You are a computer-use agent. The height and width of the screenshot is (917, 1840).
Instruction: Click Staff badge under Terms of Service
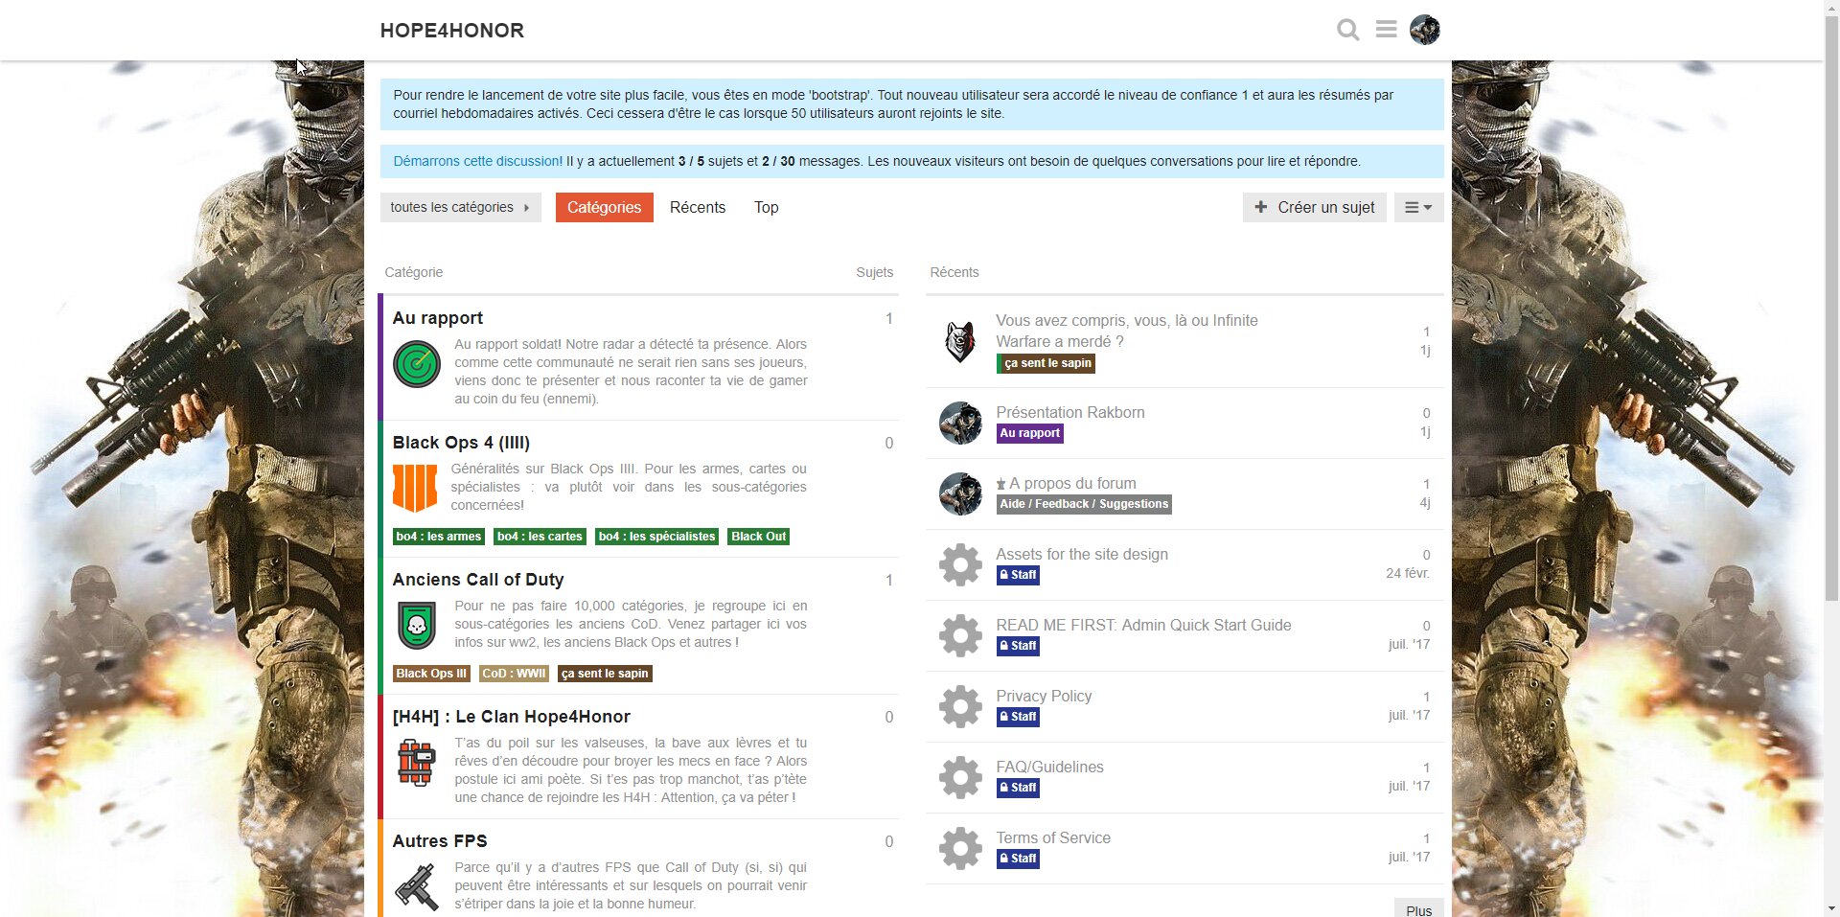[1018, 859]
